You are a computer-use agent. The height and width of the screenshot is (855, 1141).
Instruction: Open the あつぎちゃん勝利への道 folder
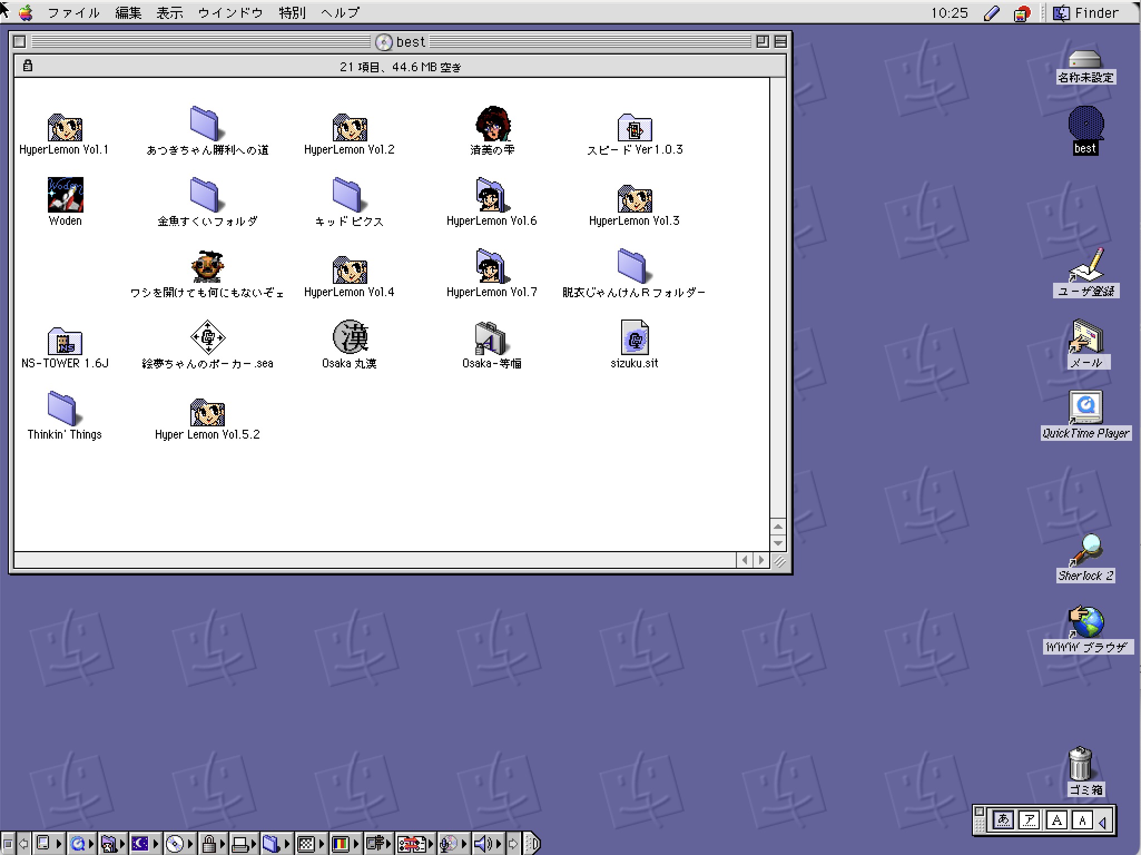[x=207, y=124]
